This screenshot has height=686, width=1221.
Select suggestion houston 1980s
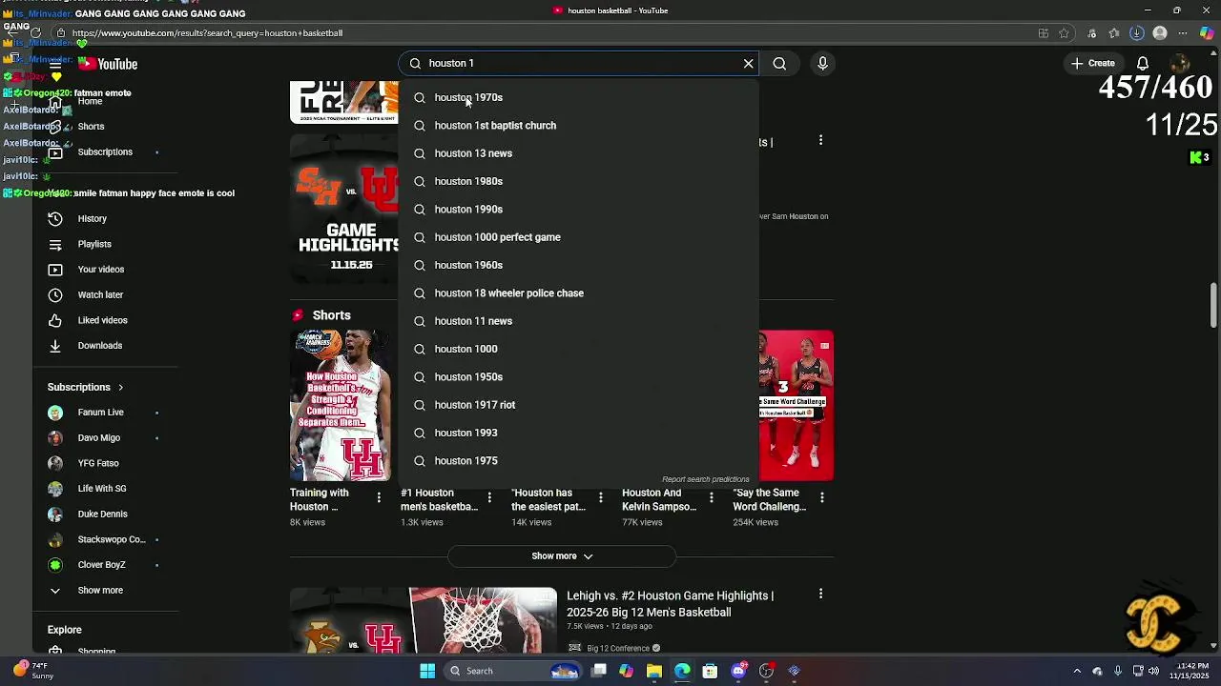[578, 181]
